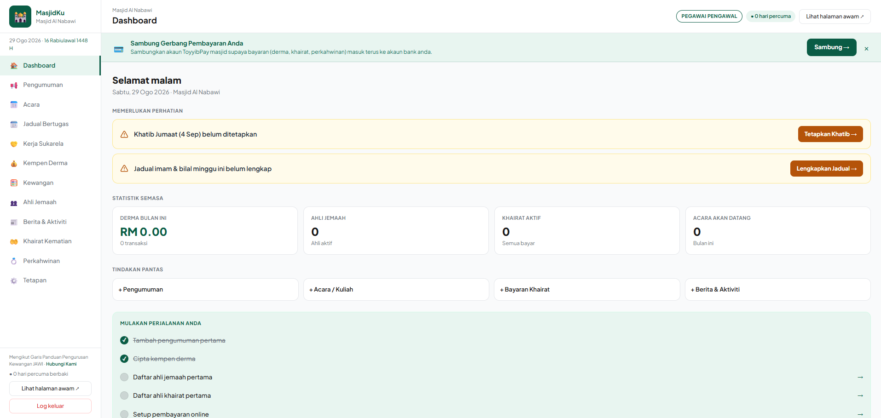Click the PEGAWAI PENGAWAL badge
881x418 pixels.
point(709,17)
